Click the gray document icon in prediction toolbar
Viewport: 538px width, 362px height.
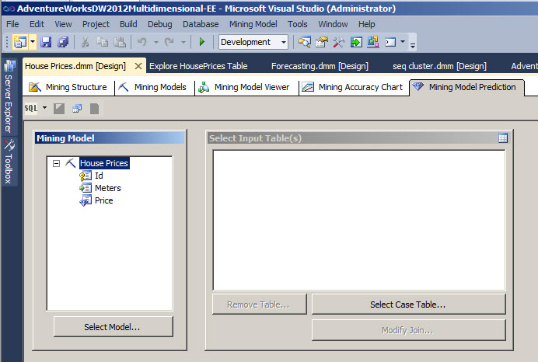click(x=94, y=109)
